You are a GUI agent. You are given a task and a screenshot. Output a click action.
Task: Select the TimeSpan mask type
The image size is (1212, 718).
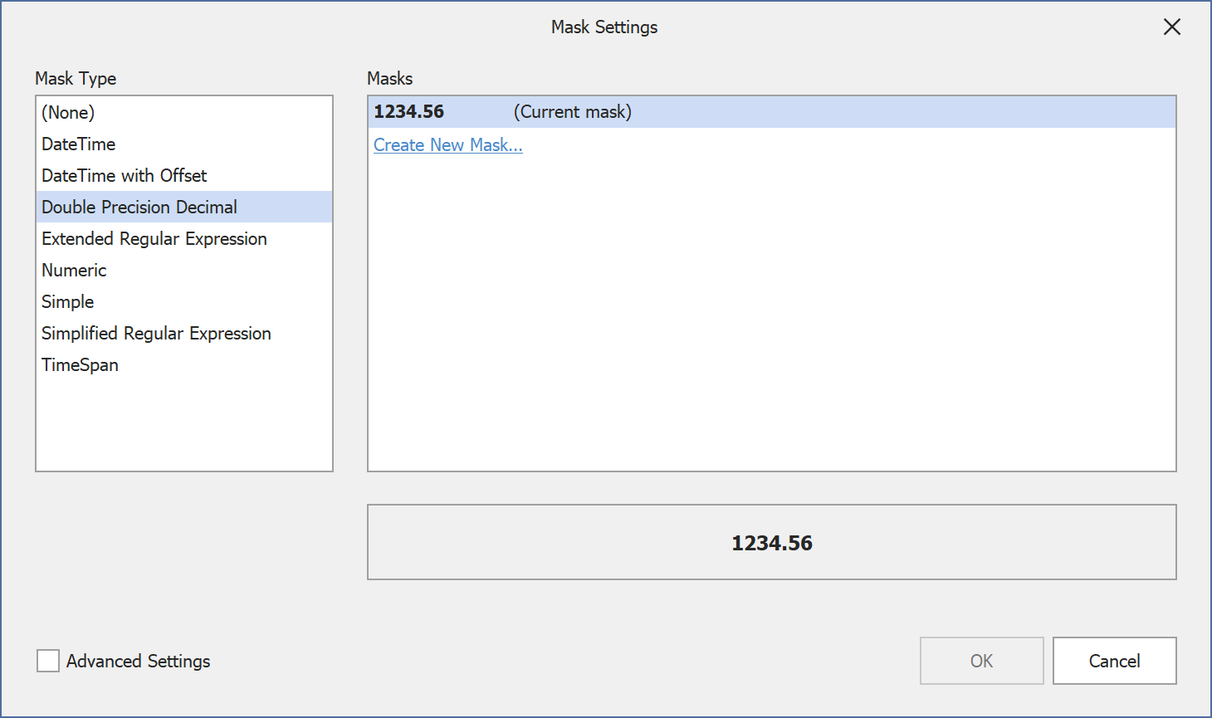81,364
